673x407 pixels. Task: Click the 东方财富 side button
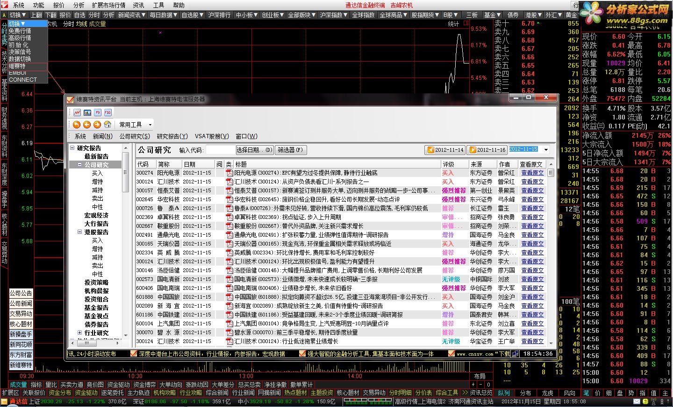tap(21, 355)
